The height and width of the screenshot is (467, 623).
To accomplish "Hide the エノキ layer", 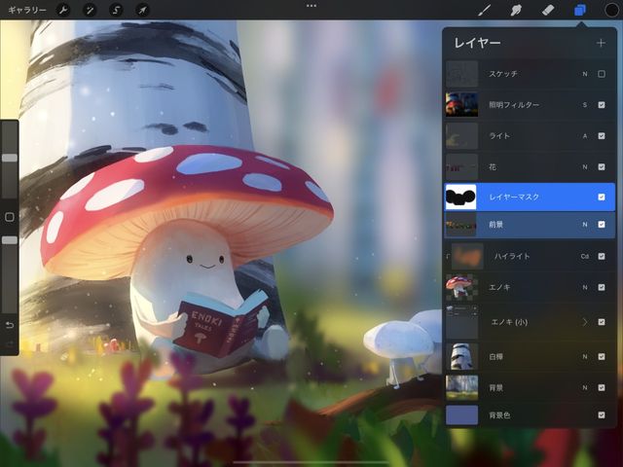I will pyautogui.click(x=602, y=287).
